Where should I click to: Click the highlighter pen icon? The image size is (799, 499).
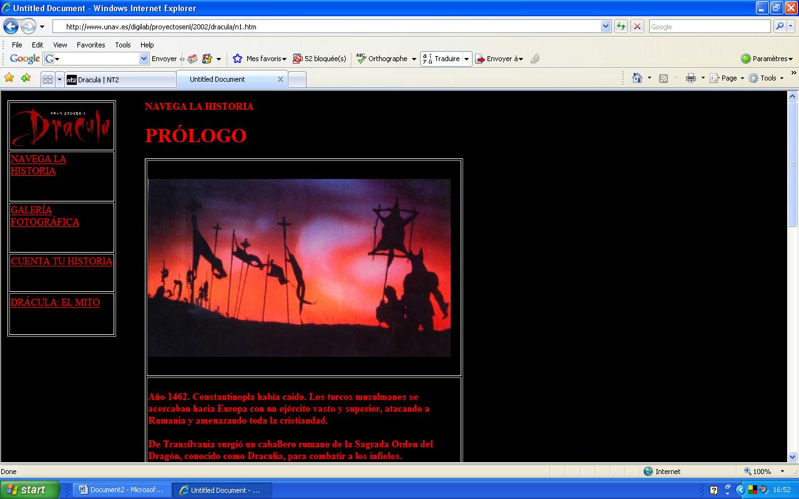535,59
